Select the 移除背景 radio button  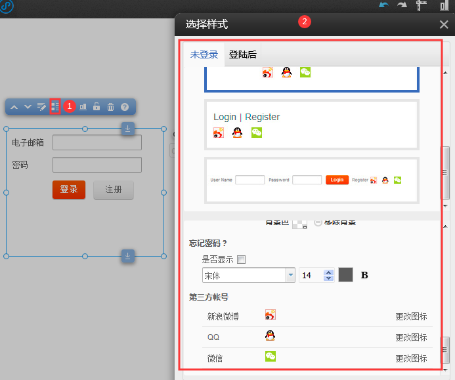318,222
